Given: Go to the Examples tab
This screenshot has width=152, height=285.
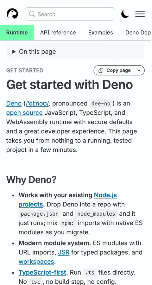Looking at the screenshot, I should 101,33.
